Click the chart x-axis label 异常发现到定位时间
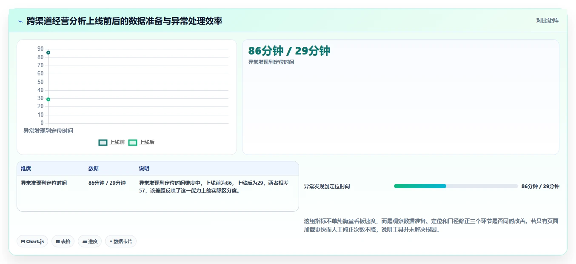 48,131
